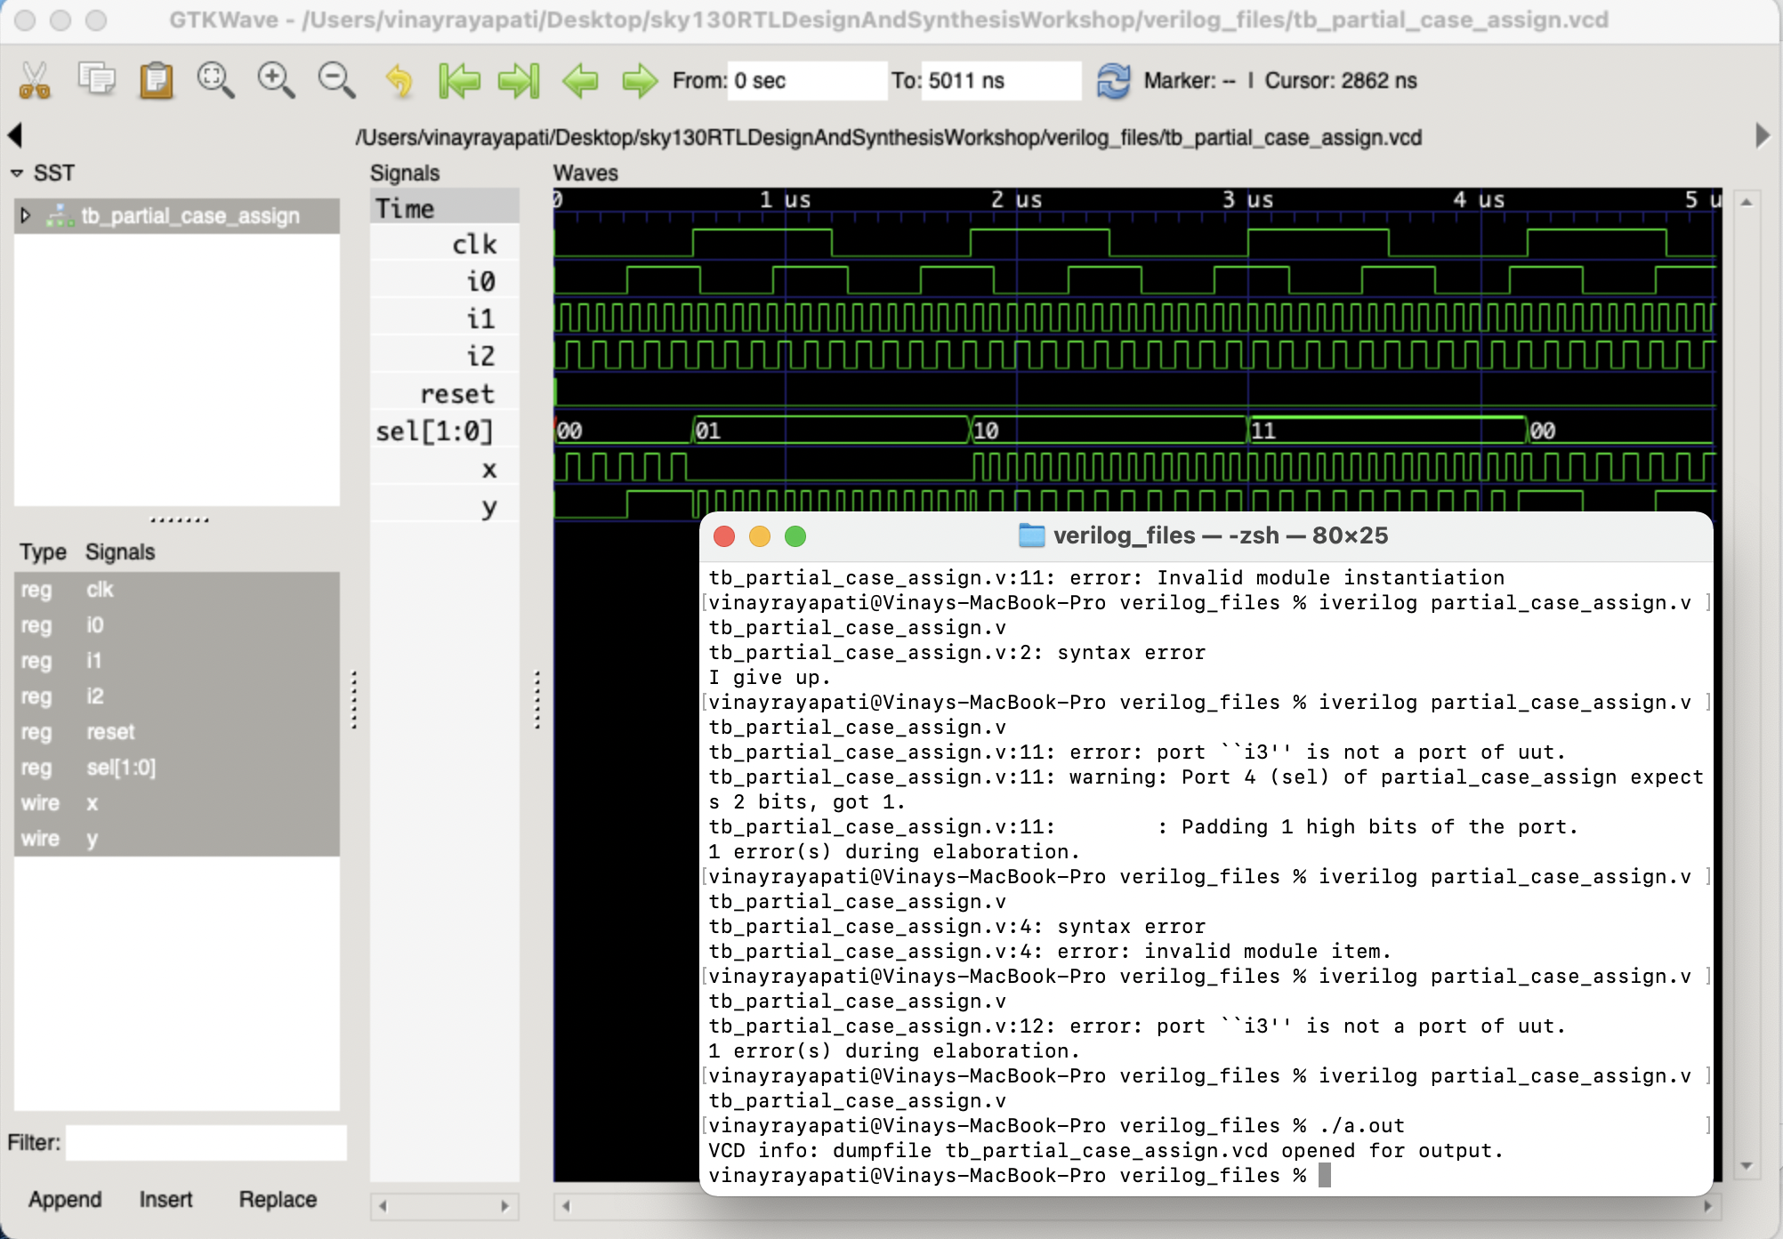Click the green right Fetch arrow
1783x1239 pixels.
point(640,80)
